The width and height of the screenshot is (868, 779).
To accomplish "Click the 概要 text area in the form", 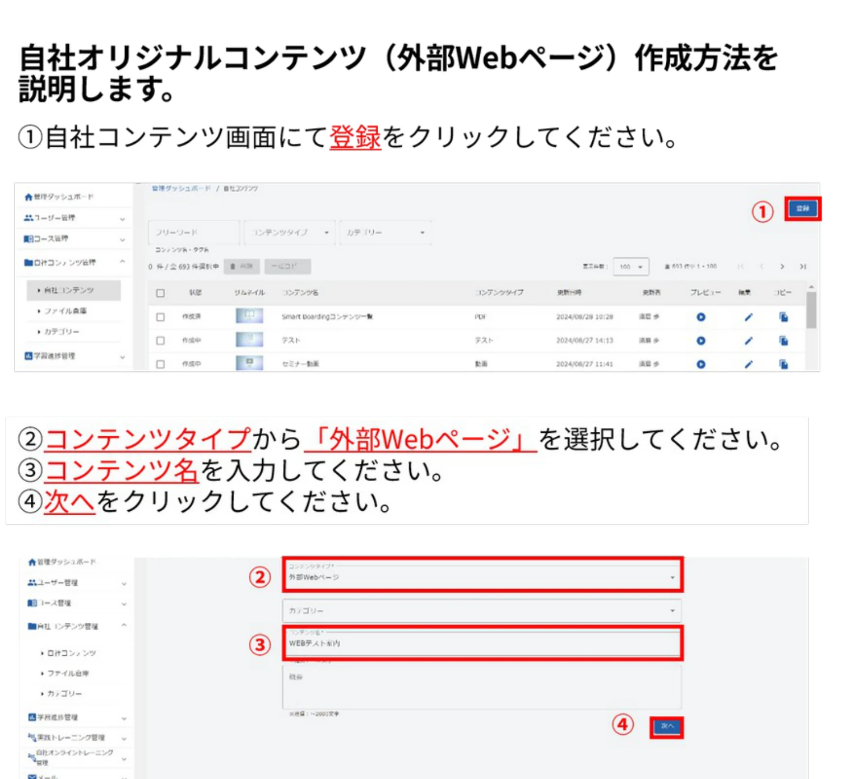I will [482, 686].
